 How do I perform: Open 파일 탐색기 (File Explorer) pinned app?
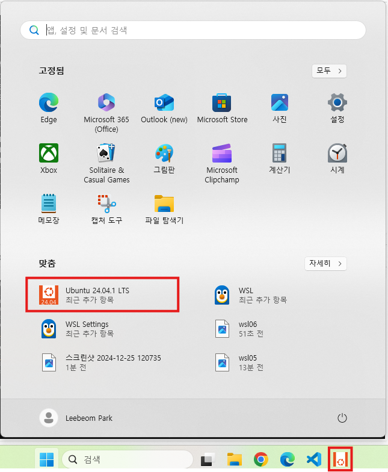click(x=164, y=209)
